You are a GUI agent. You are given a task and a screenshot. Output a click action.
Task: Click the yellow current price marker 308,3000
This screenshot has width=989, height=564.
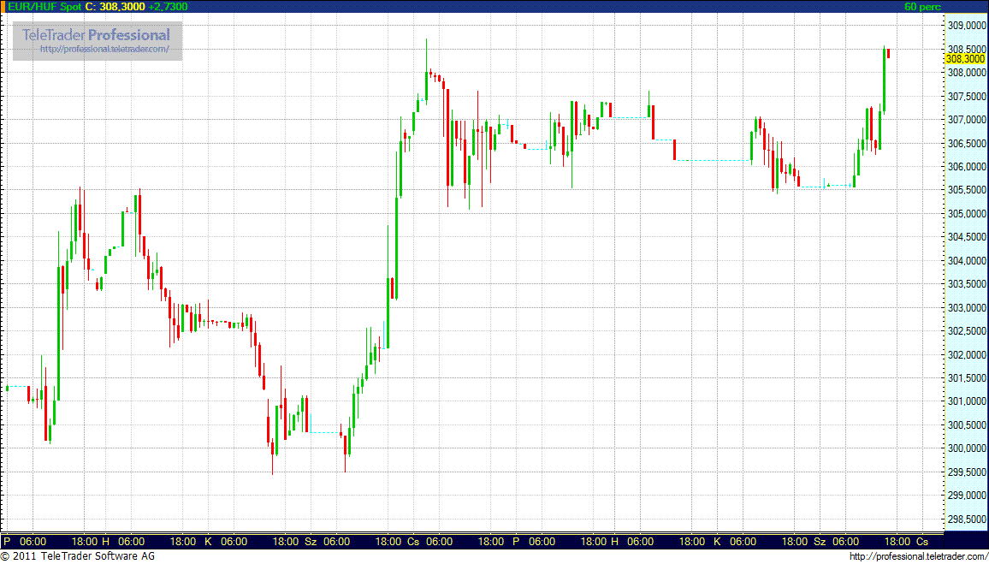[964, 59]
